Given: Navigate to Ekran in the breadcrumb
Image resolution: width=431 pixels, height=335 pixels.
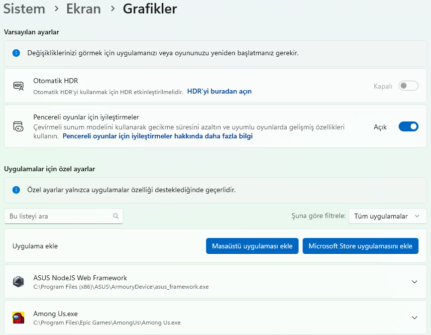Looking at the screenshot, I should click(x=84, y=8).
